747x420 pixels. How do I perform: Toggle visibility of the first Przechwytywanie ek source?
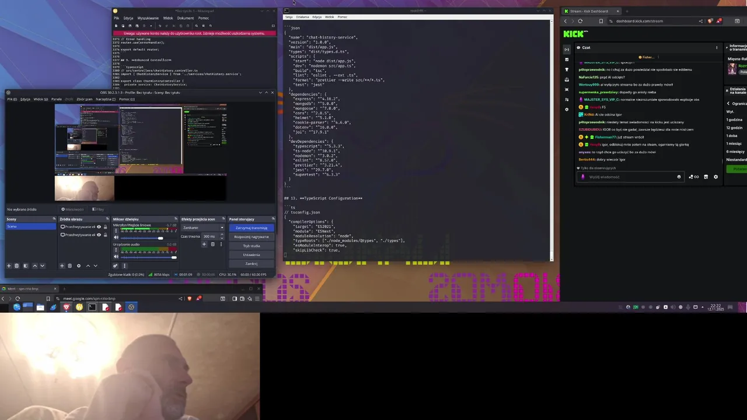(99, 227)
